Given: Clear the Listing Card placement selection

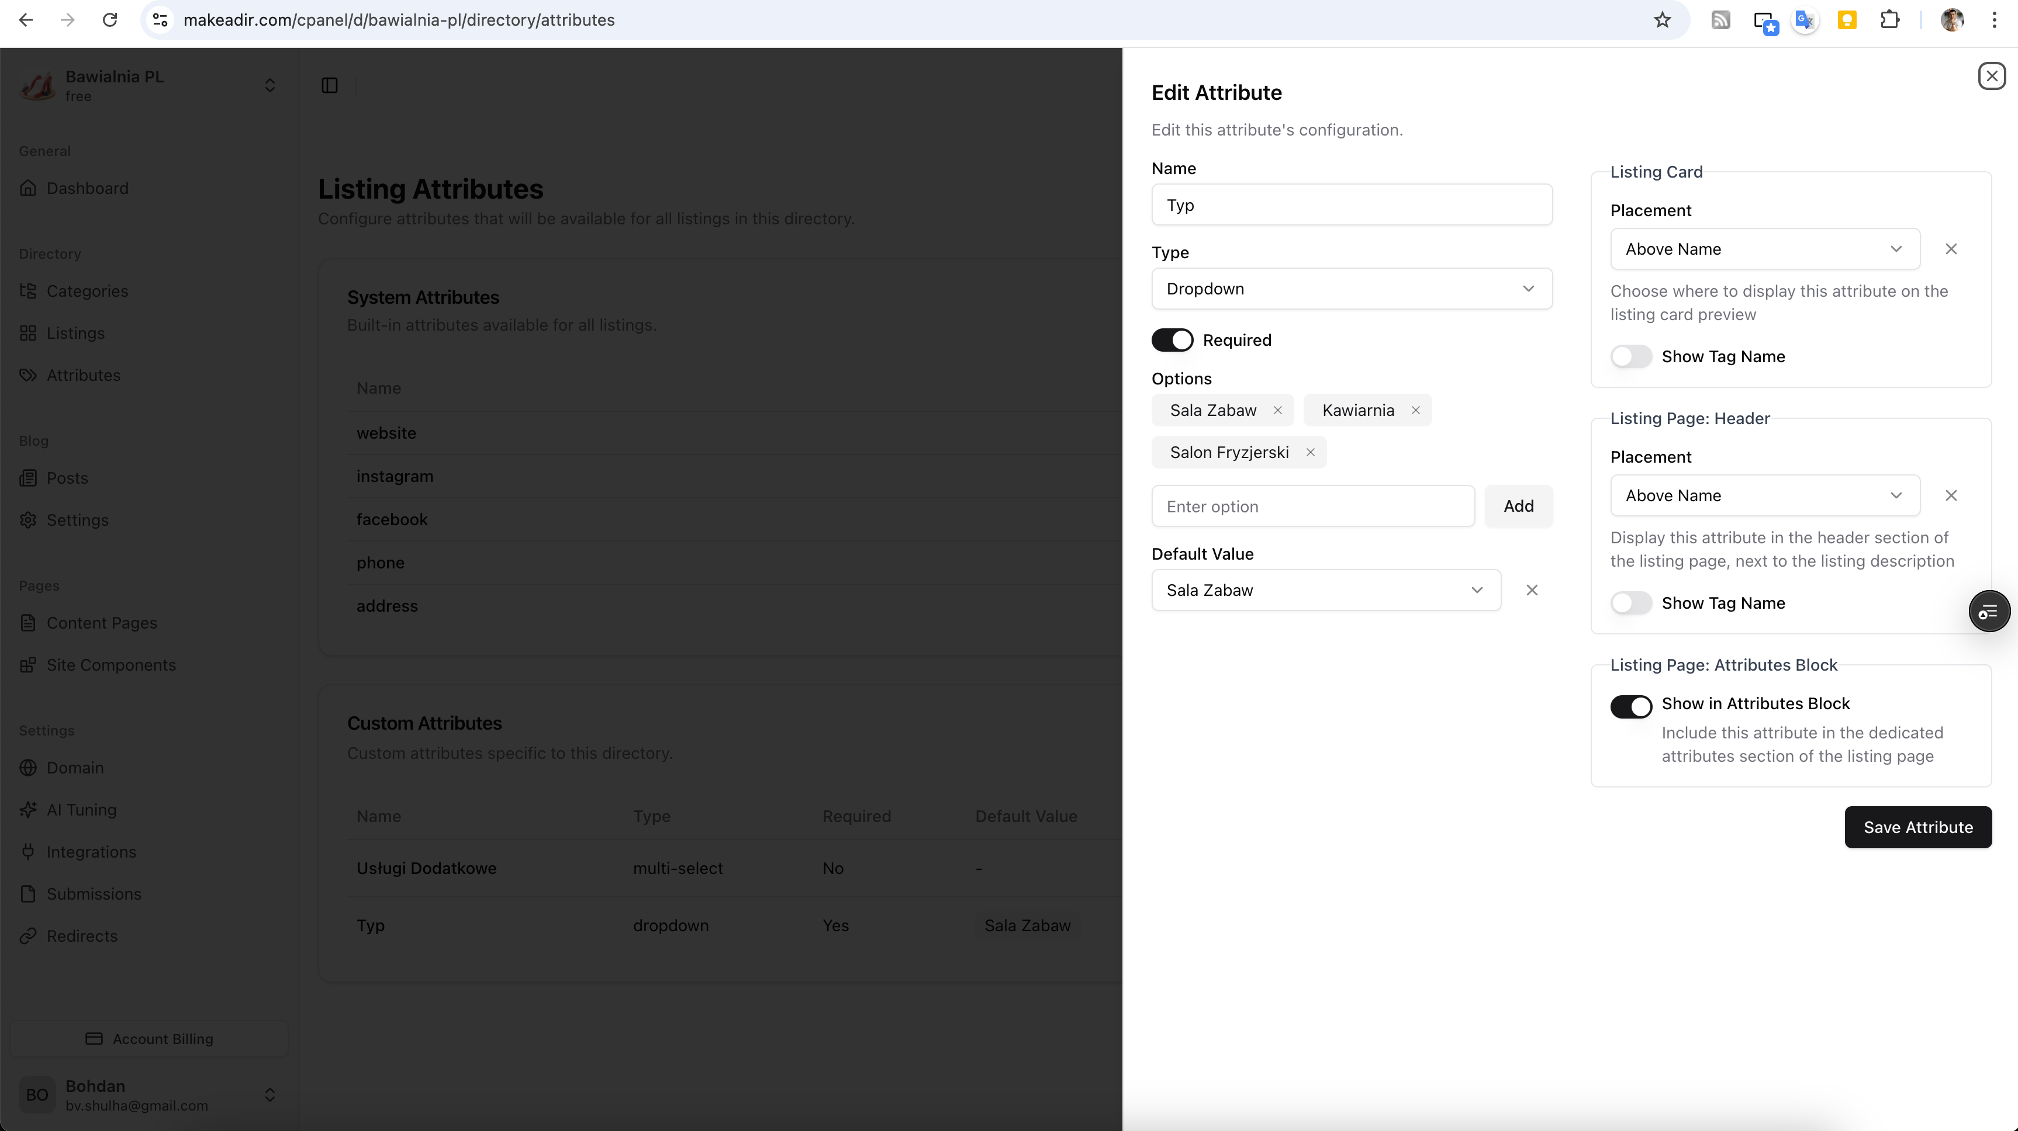Looking at the screenshot, I should click(x=1951, y=249).
